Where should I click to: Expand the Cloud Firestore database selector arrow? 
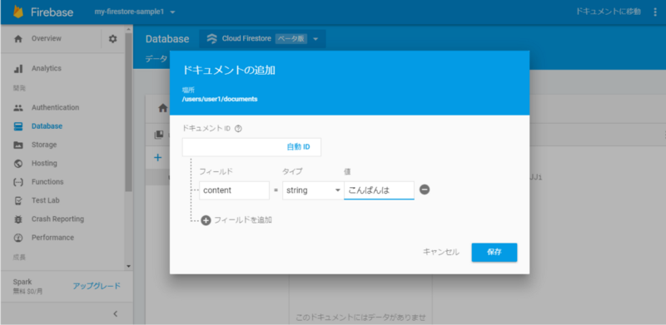[316, 39]
